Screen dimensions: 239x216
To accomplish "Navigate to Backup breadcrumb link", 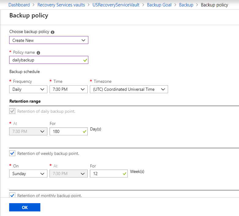I will pos(186,5).
